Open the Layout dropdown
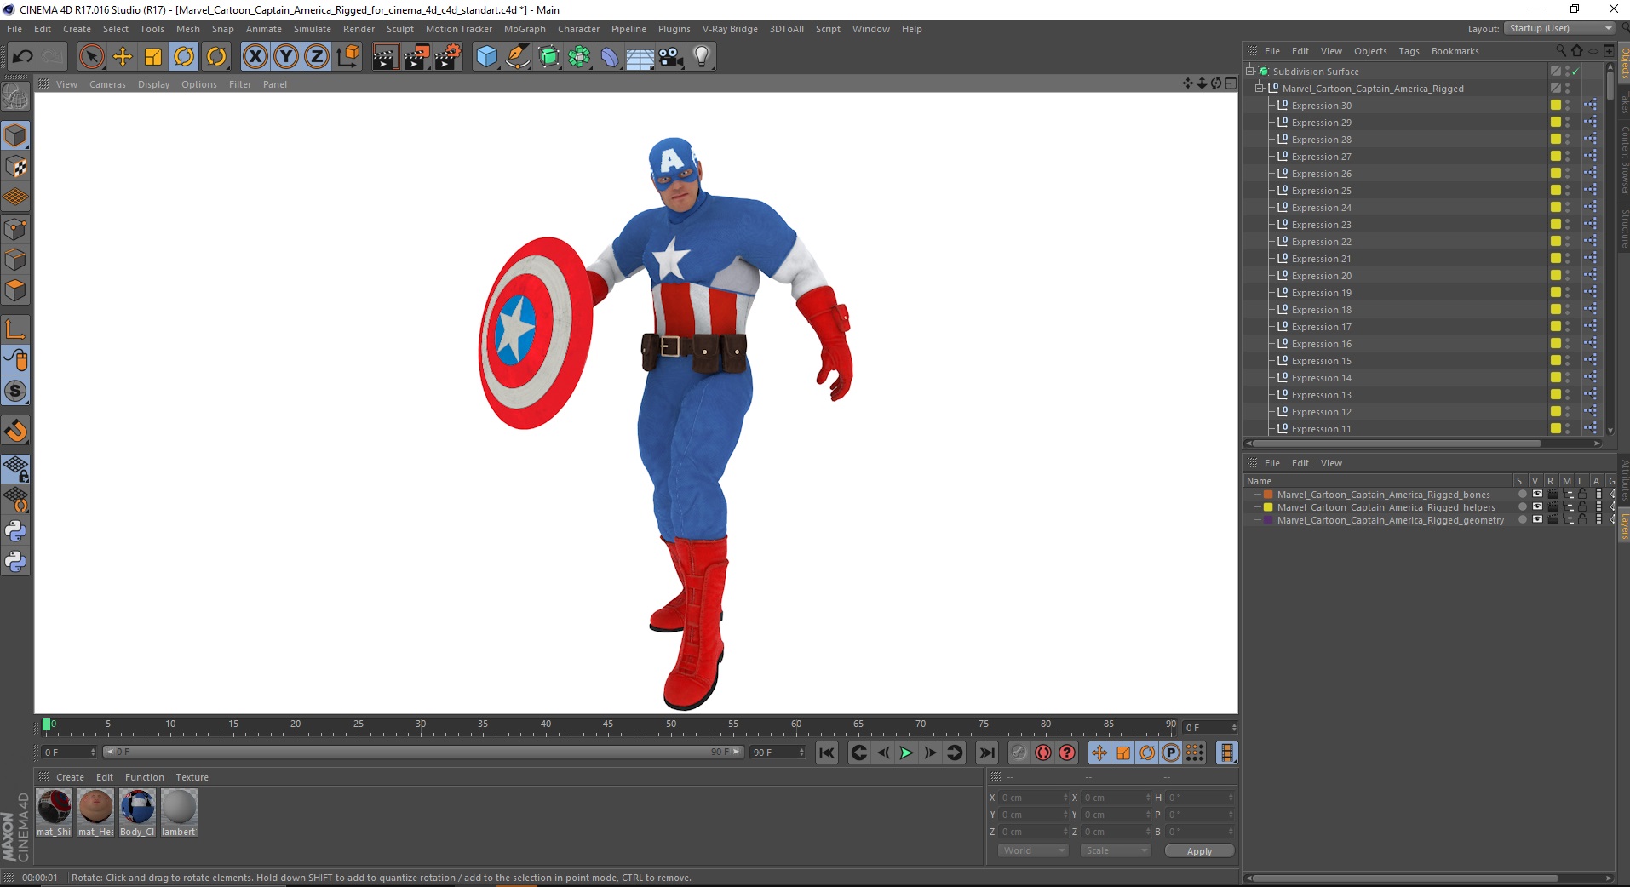The width and height of the screenshot is (1630, 887). (1559, 29)
